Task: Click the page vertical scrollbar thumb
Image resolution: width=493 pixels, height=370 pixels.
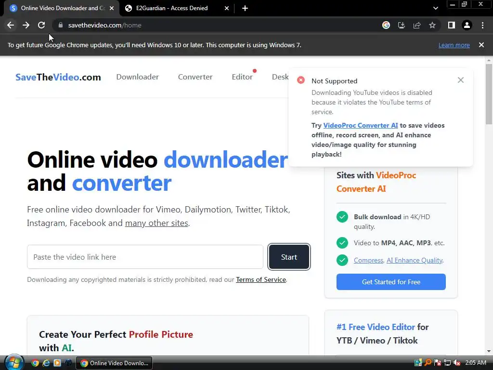Action: [489, 94]
